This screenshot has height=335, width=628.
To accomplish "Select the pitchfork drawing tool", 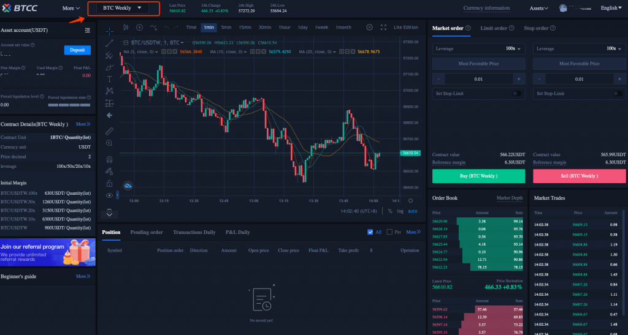I will pos(109,55).
